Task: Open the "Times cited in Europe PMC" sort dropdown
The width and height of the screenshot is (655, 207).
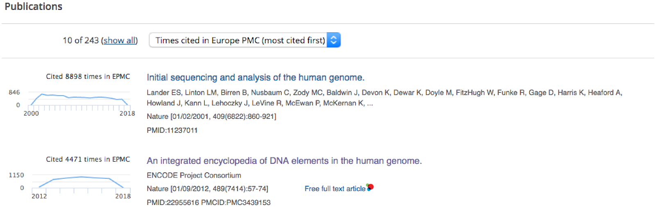Action: click(x=239, y=40)
